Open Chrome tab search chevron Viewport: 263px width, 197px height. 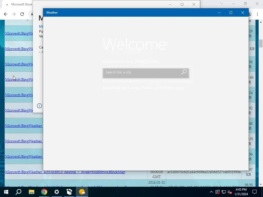coord(222,4)
